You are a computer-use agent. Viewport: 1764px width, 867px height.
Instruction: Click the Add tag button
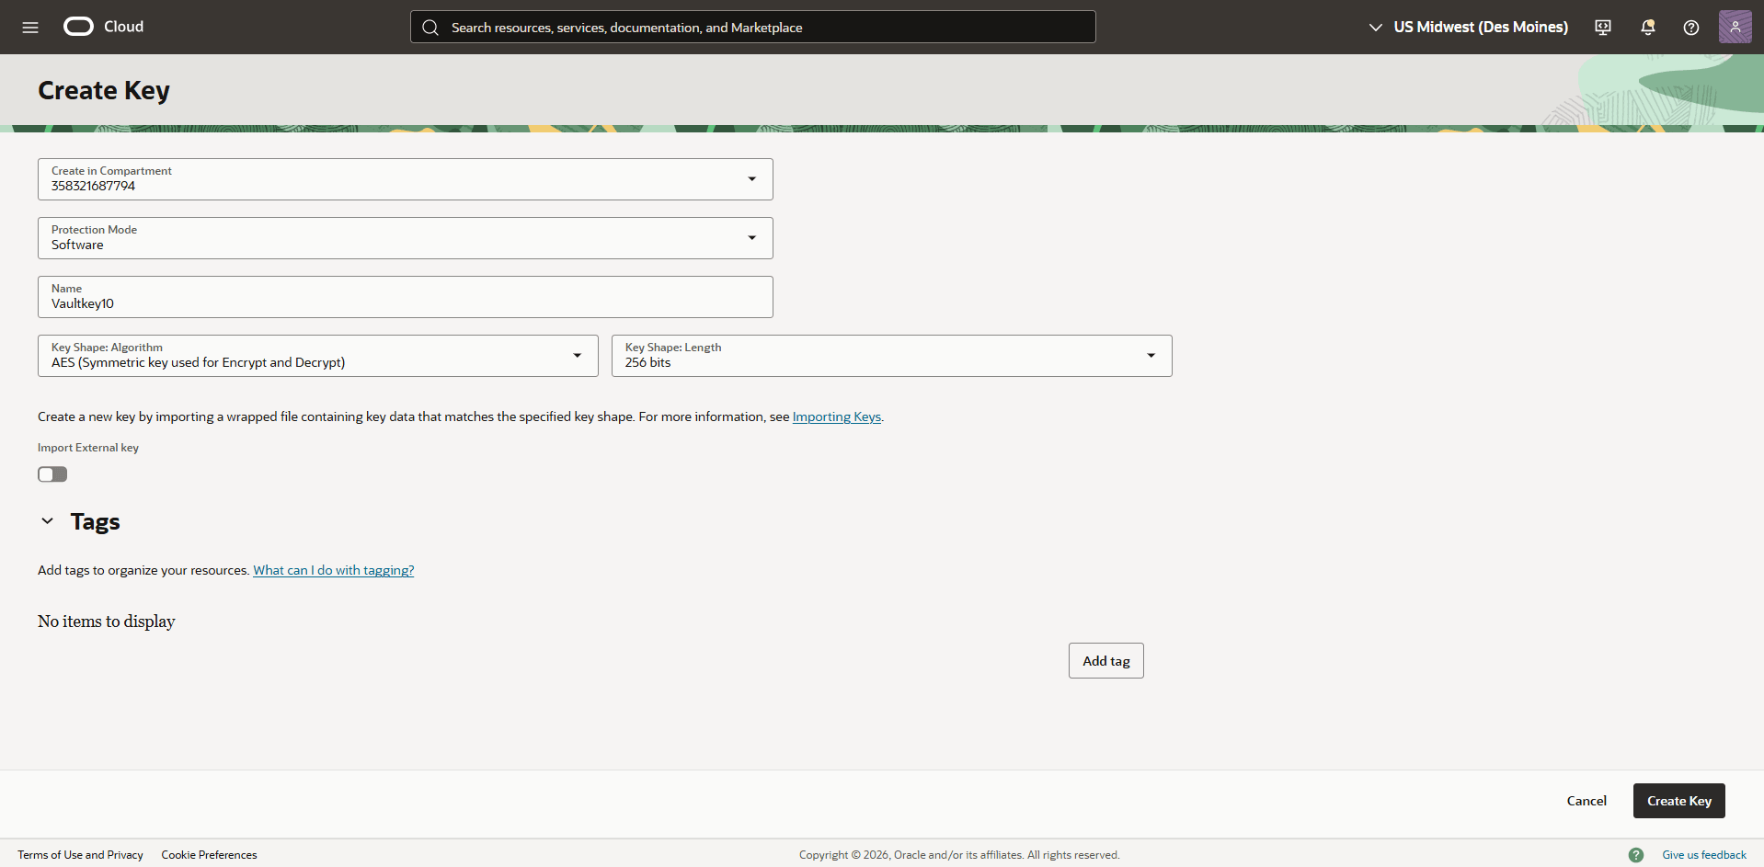[1106, 661]
